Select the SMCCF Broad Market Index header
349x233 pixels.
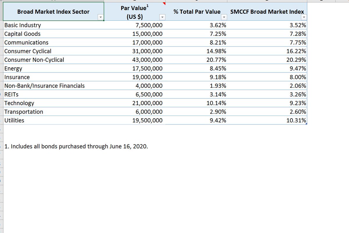tap(267, 12)
